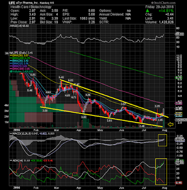Click the aTyr Pharma, Inc. company name
187x190 pixels.
(x=27, y=3)
